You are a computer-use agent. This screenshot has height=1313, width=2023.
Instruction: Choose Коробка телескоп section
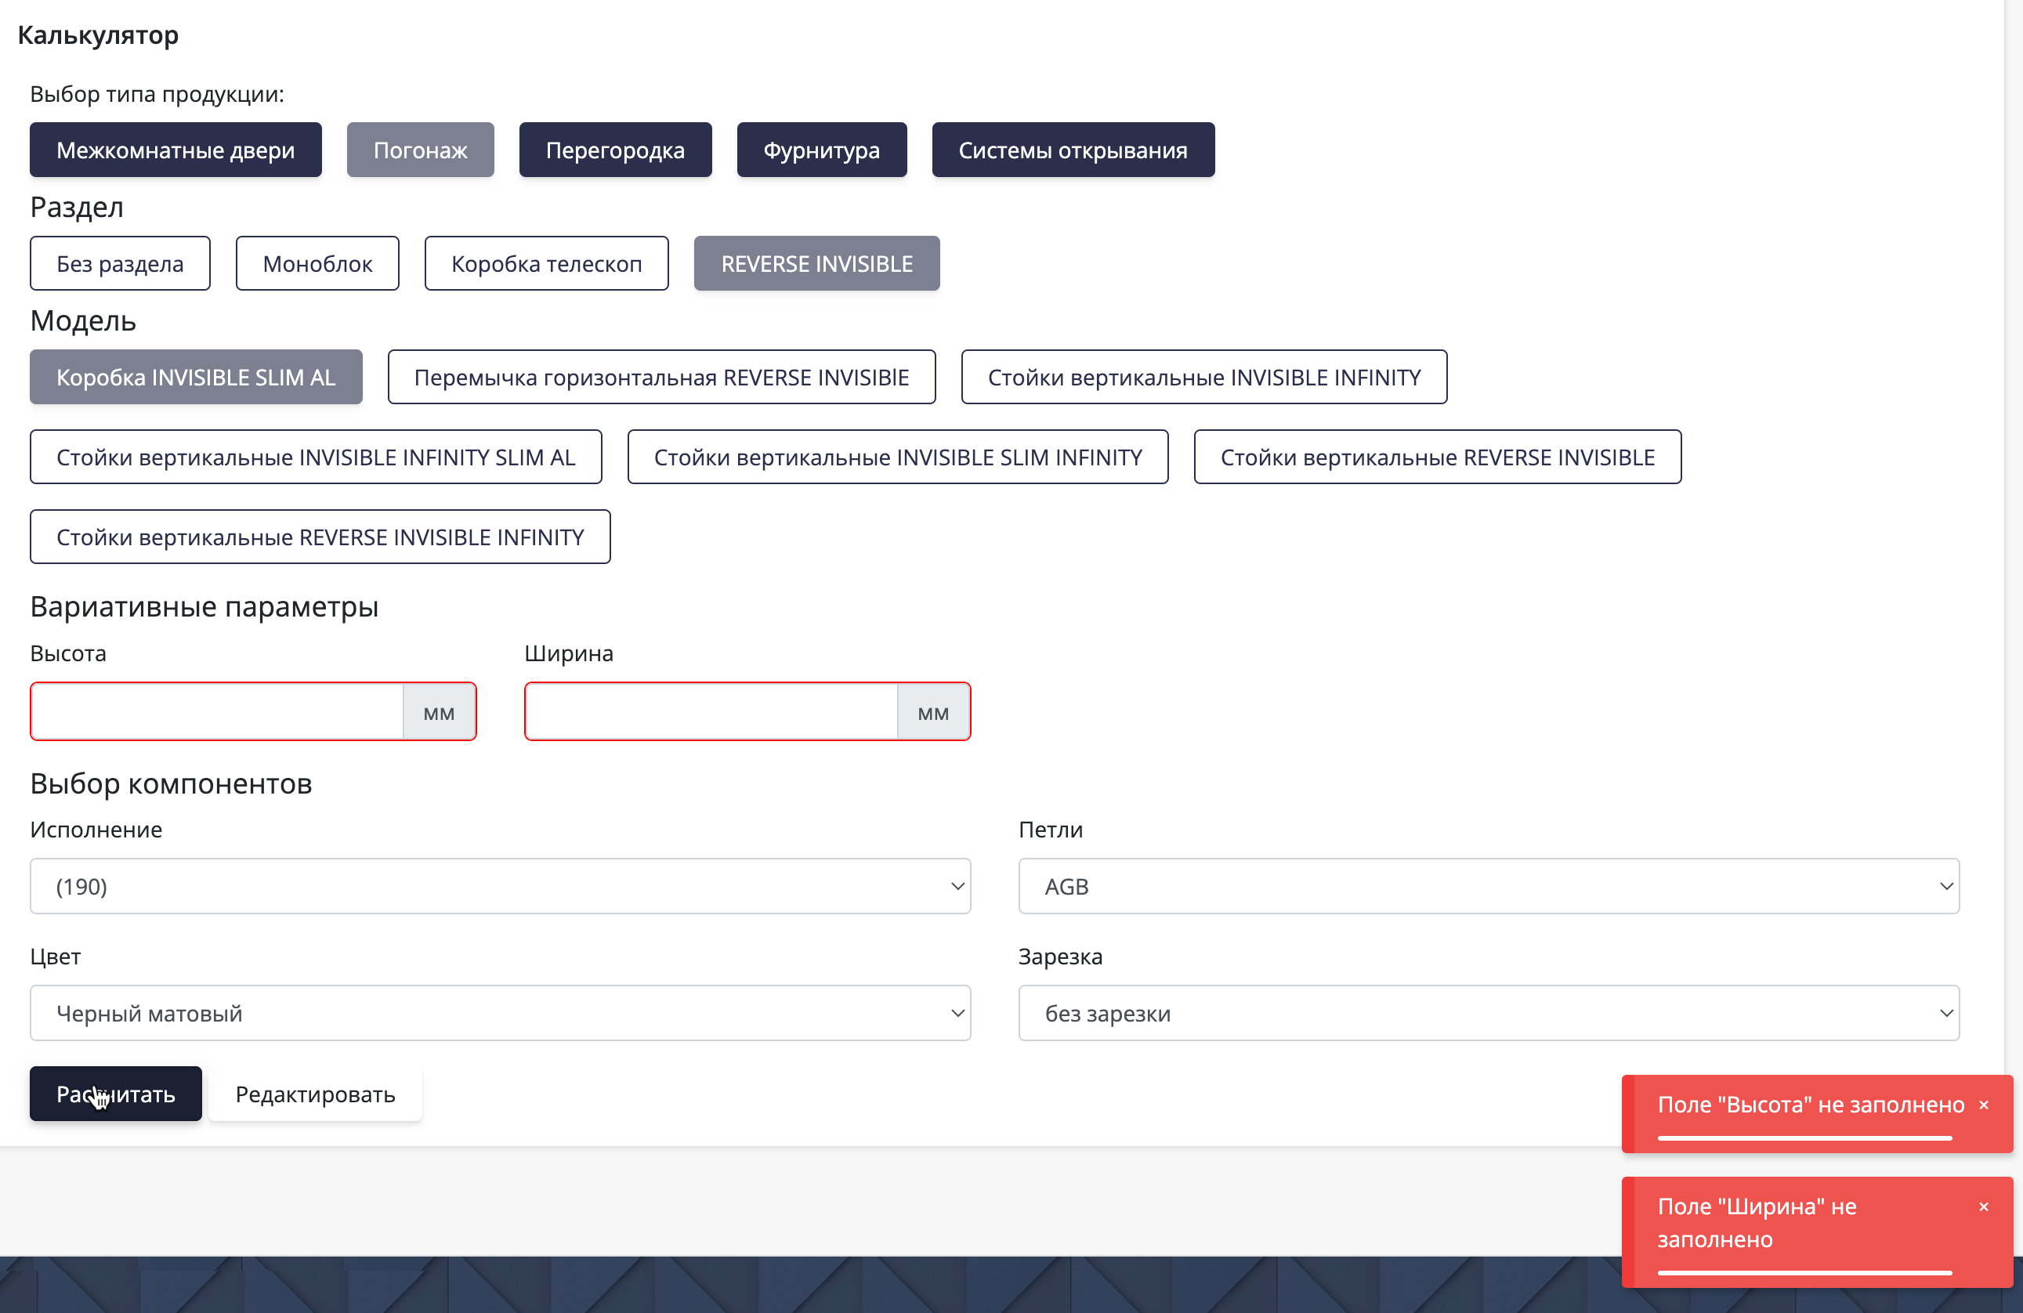point(545,263)
